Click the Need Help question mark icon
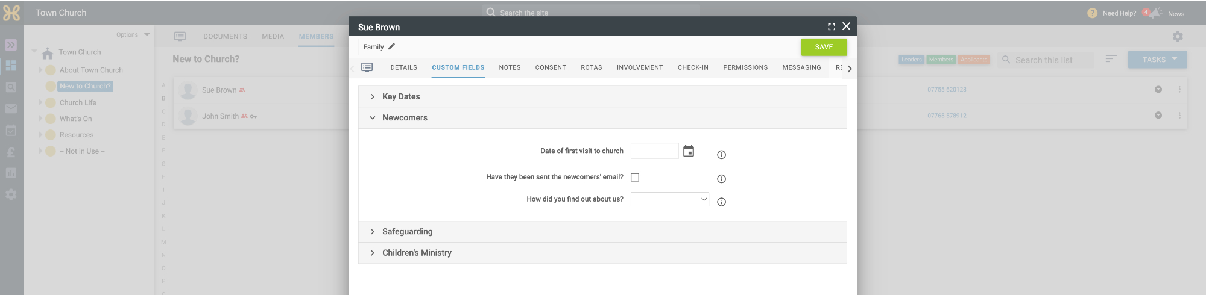This screenshot has height=295, width=1206. point(1092,13)
